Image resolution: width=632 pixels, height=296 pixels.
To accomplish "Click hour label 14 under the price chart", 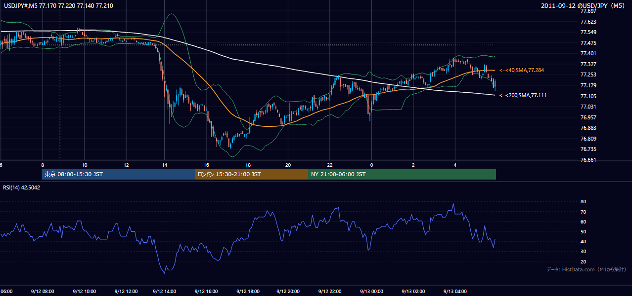I will (165, 165).
